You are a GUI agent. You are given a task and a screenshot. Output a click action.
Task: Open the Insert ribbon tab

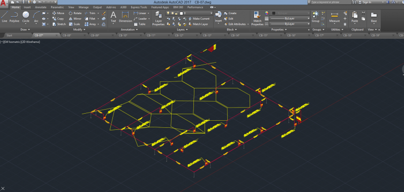point(27,7)
